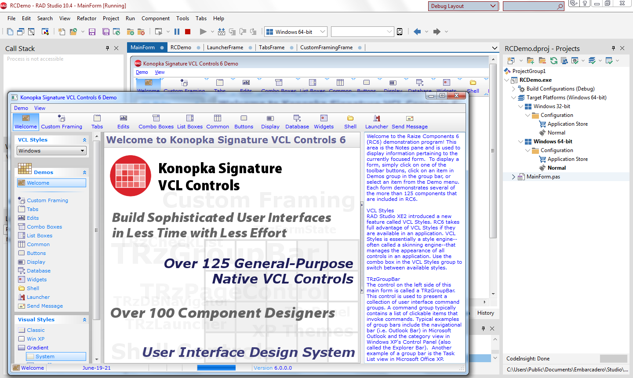Open the Edits demo toolbar button
633x378 pixels.
pos(124,122)
